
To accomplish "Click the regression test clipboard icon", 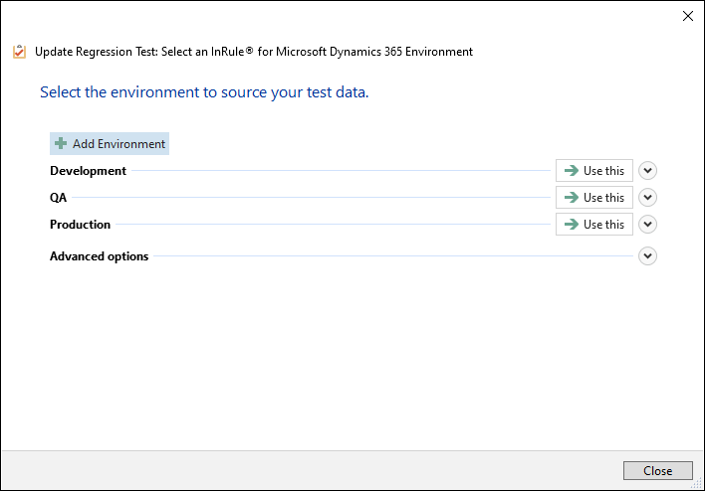I will click(x=19, y=52).
